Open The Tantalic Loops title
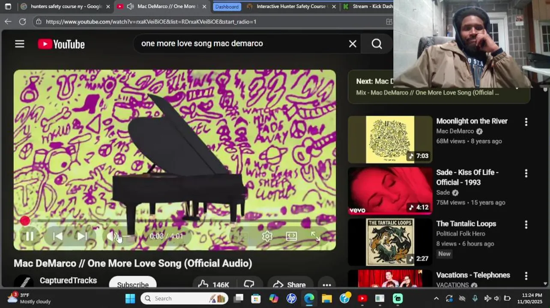The image size is (550, 308). click(466, 224)
